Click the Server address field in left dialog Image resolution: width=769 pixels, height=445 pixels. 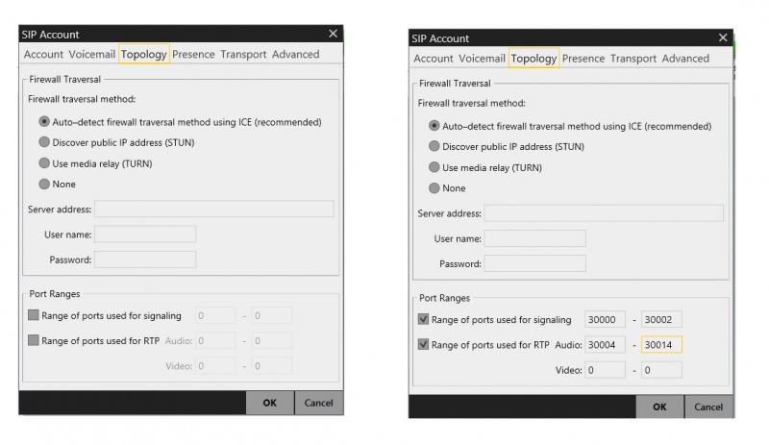coord(213,209)
